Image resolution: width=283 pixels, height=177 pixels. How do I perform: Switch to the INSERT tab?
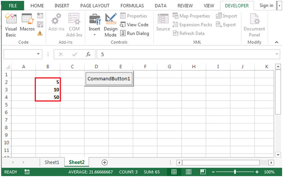(62, 6)
